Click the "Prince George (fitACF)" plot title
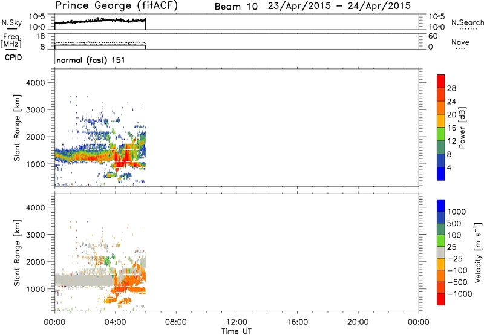The width and height of the screenshot is (484, 335). (116, 5)
